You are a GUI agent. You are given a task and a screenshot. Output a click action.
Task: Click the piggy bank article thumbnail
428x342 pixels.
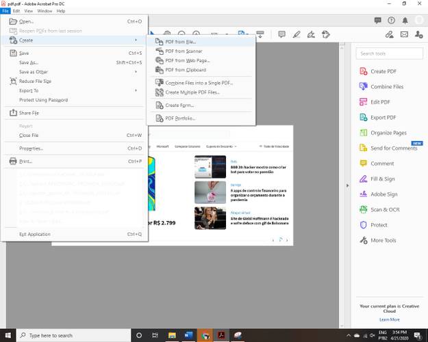click(x=210, y=192)
